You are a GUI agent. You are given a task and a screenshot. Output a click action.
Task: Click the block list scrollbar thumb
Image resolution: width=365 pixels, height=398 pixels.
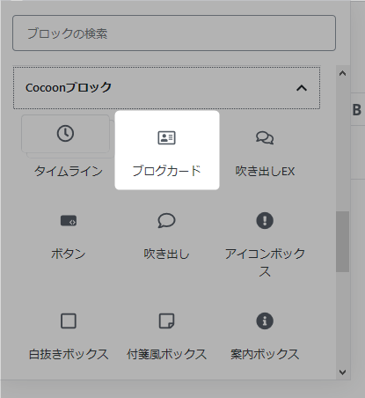point(342,241)
